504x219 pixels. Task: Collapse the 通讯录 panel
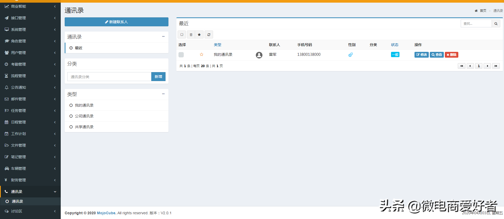tap(163, 37)
